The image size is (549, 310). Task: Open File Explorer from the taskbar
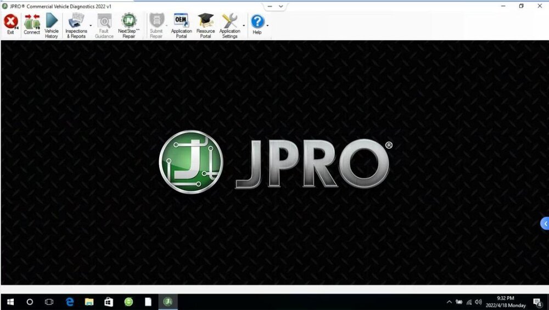(89, 302)
